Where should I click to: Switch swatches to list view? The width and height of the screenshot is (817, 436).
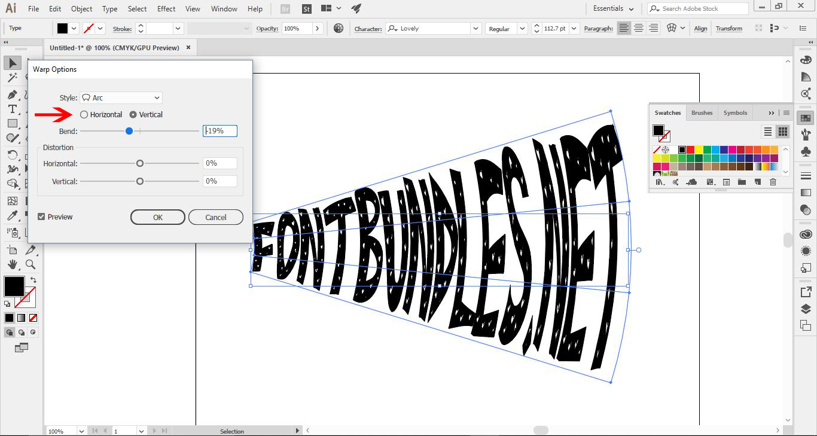(x=768, y=132)
